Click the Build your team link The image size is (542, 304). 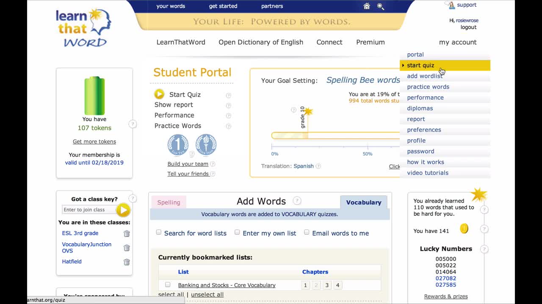[188, 164]
